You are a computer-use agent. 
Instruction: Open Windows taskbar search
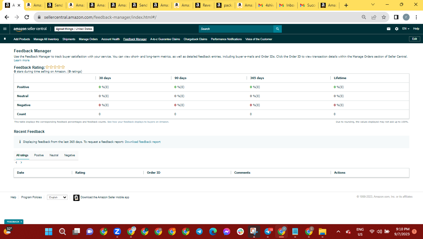62,232
